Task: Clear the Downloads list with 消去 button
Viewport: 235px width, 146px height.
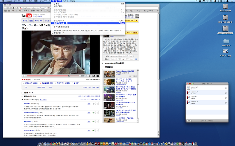Action: pyautogui.click(x=189, y=121)
